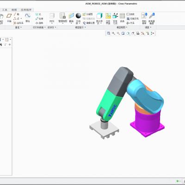Choose the Revolve feature tool
Screen dimensions: 185x185
[x=39, y=23]
